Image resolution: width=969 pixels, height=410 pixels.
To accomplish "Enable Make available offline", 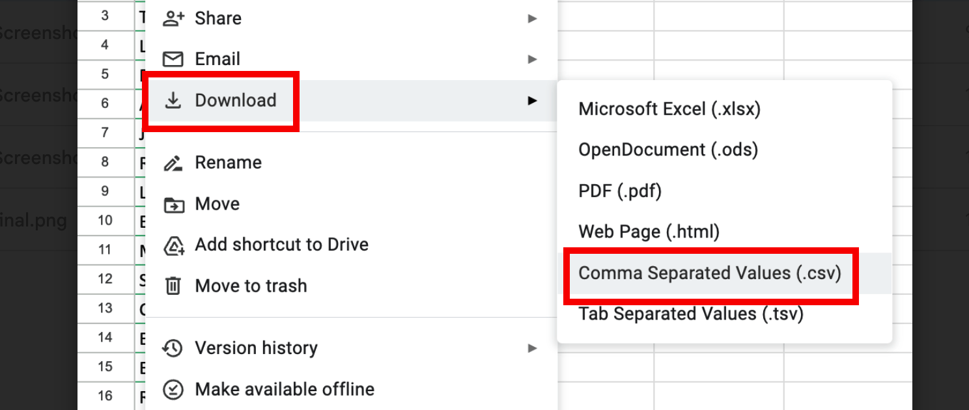I will (284, 389).
